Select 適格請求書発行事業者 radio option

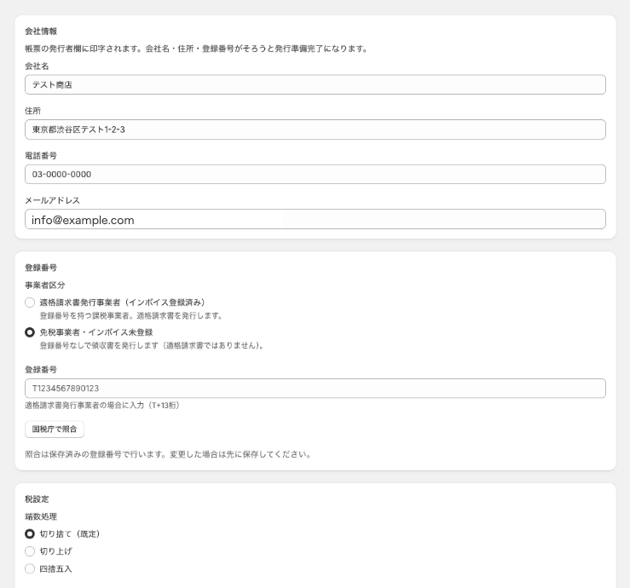[30, 303]
